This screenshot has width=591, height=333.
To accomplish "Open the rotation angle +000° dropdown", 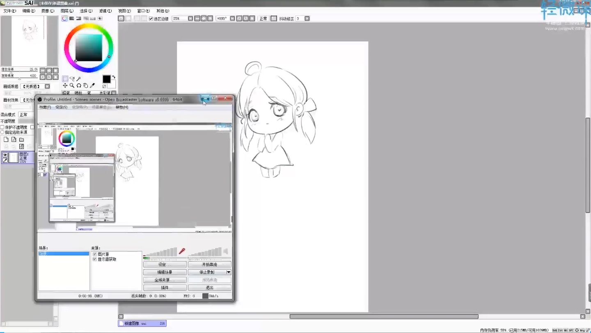I will point(232,18).
